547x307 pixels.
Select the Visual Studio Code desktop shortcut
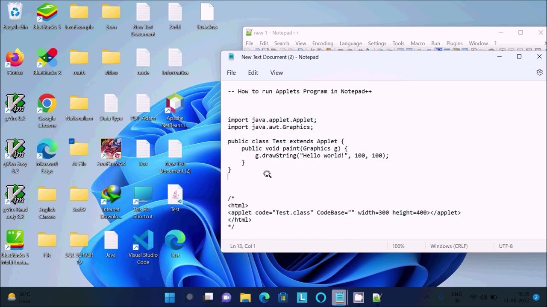click(x=143, y=248)
